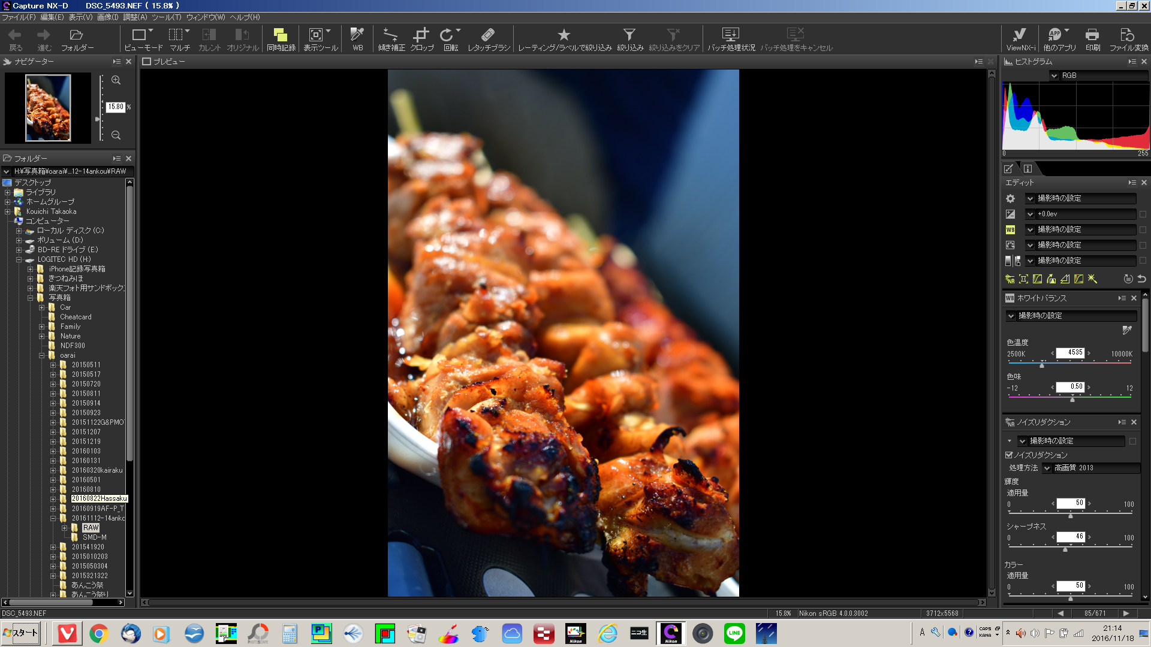Click the white balance gray point eyedropper
Screen dimensions: 1151x647
1126,330
